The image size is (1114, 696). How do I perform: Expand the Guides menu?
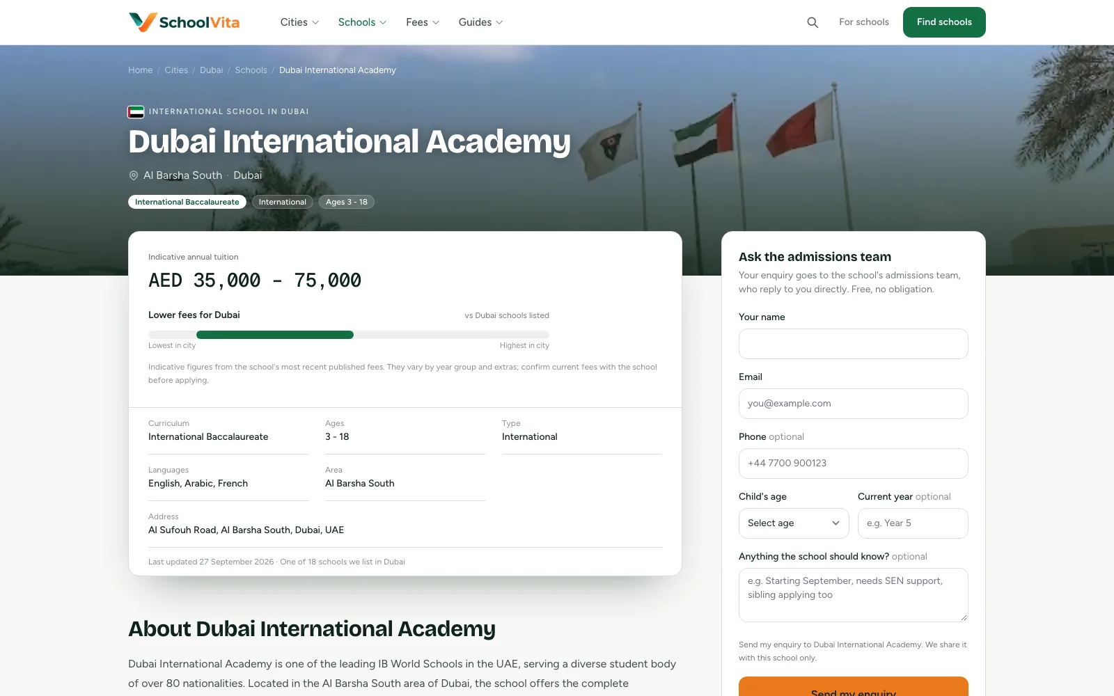[480, 22]
